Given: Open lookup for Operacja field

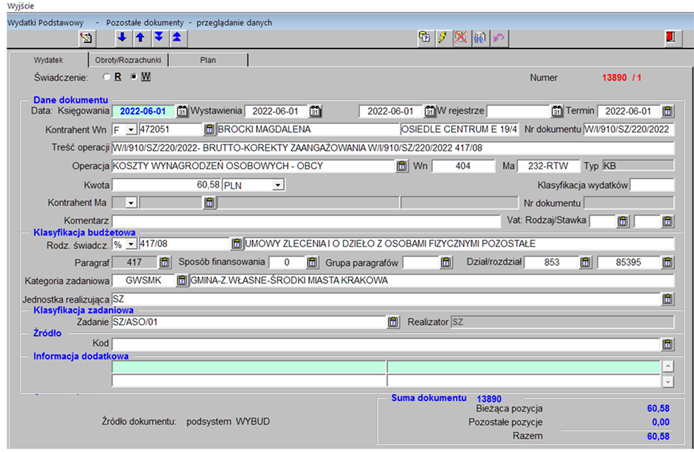Looking at the screenshot, I should (401, 166).
